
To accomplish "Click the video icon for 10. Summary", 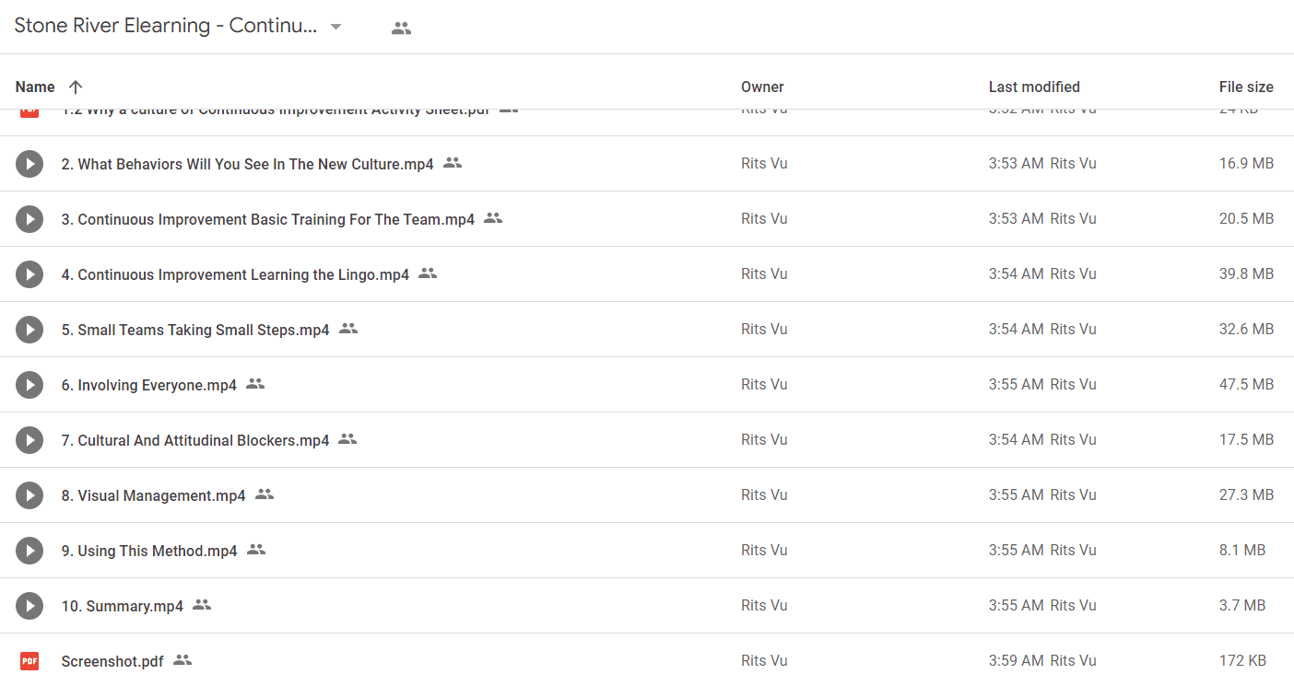I will coord(29,606).
